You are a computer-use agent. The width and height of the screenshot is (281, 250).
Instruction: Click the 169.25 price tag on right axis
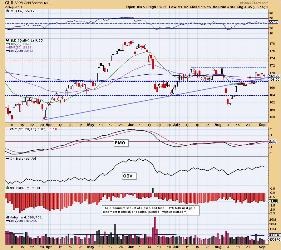point(274,76)
